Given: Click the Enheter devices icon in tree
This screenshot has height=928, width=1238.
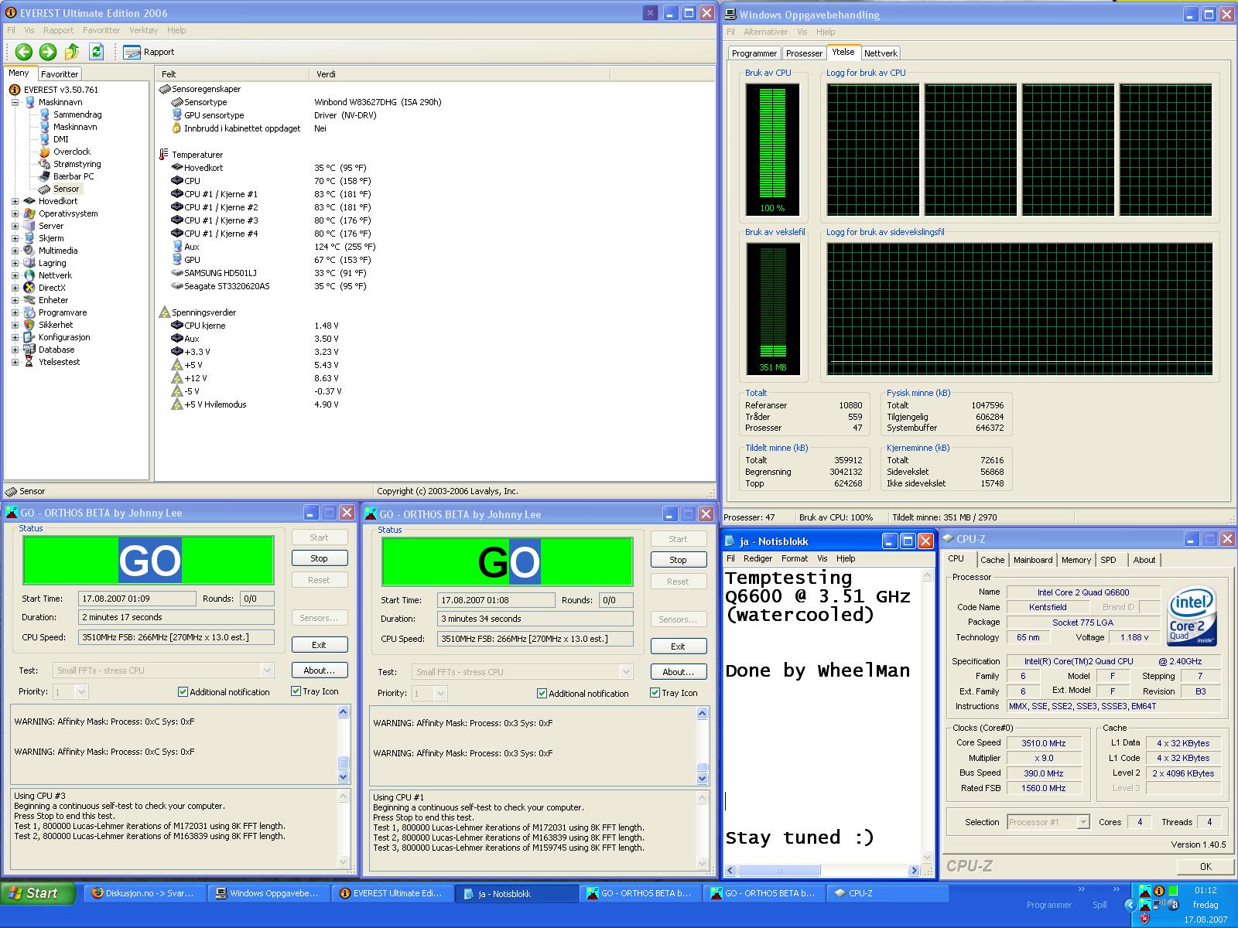Looking at the screenshot, I should click(29, 300).
